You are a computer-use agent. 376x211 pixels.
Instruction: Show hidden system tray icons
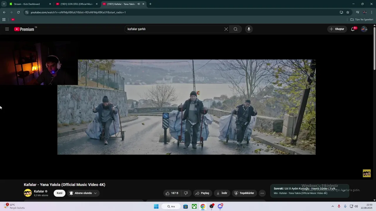point(333,206)
